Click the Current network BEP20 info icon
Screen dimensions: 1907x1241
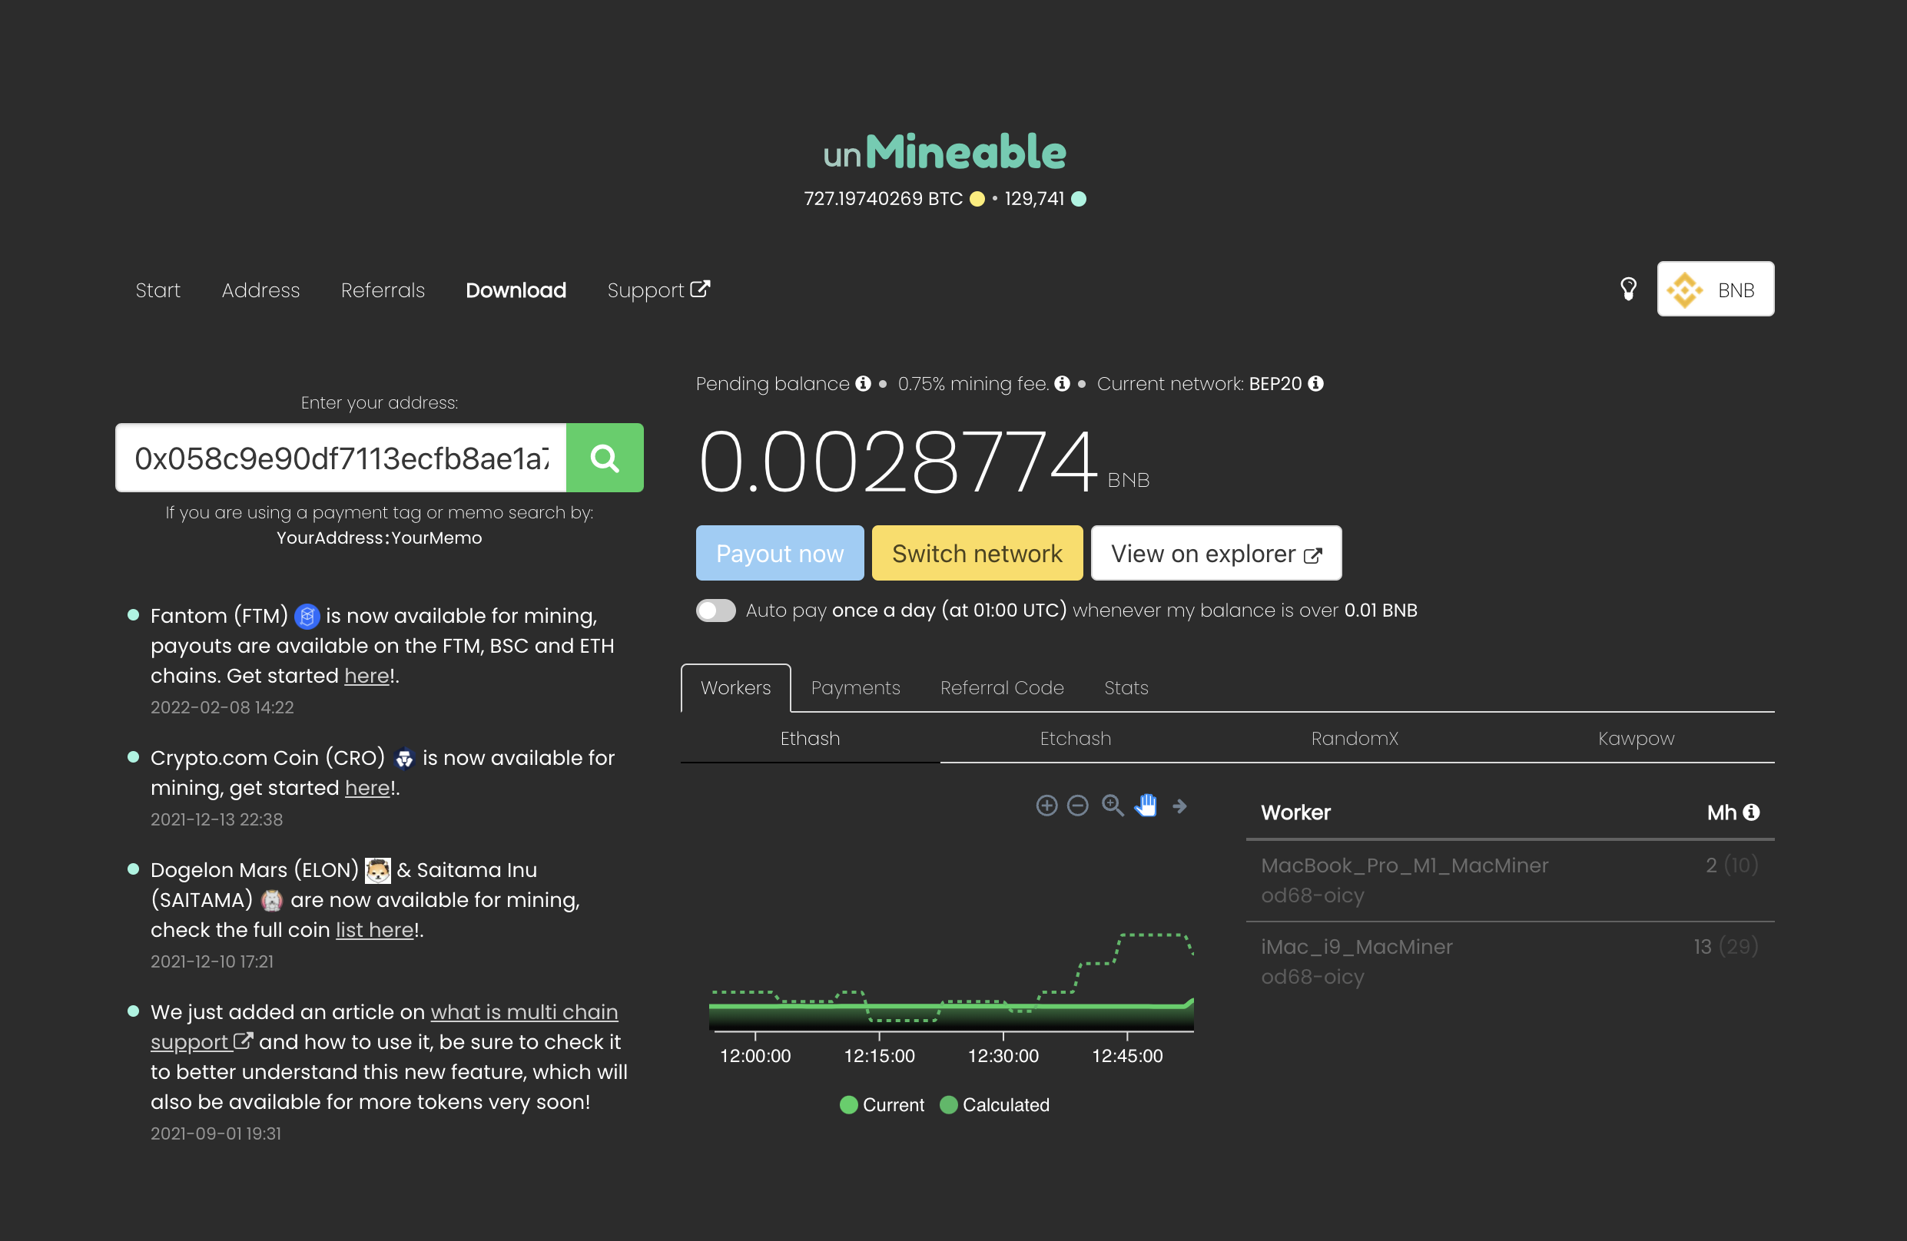pyautogui.click(x=1315, y=383)
